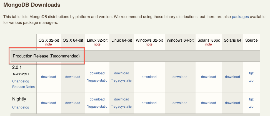Click the 2.0.1 version label
Image resolution: width=270 pixels, height=116 pixels.
click(x=17, y=67)
